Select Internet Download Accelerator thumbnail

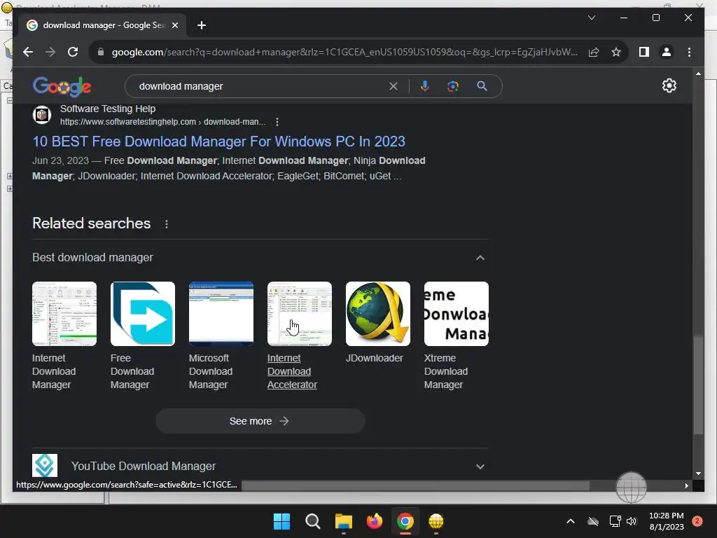pyautogui.click(x=300, y=314)
